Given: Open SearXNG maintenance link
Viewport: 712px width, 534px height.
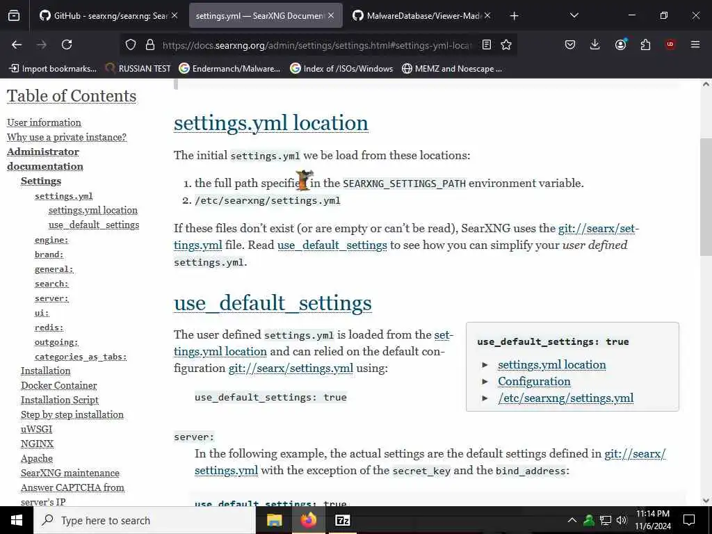Looking at the screenshot, I should (x=70, y=473).
